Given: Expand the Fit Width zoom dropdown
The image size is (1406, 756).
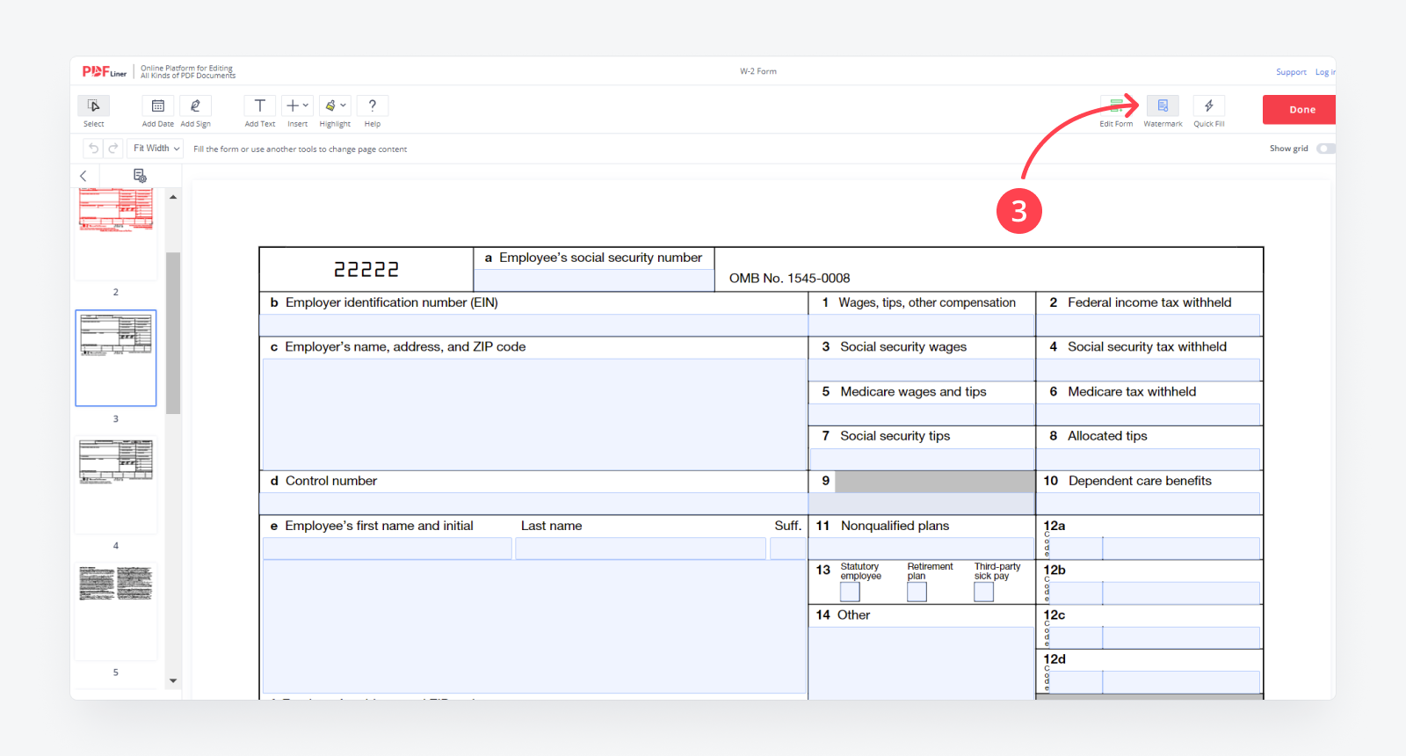Looking at the screenshot, I should point(156,149).
